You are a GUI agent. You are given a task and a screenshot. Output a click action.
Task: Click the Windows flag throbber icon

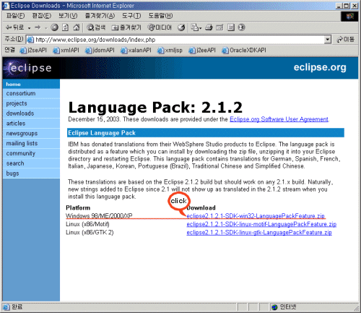click(x=349, y=17)
